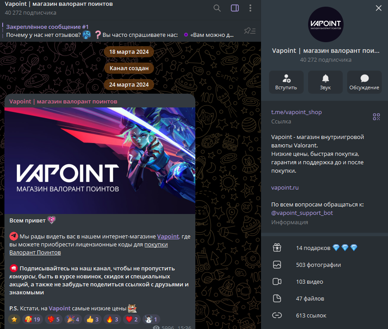Toggle notifications with Звук button
Screen dimensions: 388x329
pos(325,82)
